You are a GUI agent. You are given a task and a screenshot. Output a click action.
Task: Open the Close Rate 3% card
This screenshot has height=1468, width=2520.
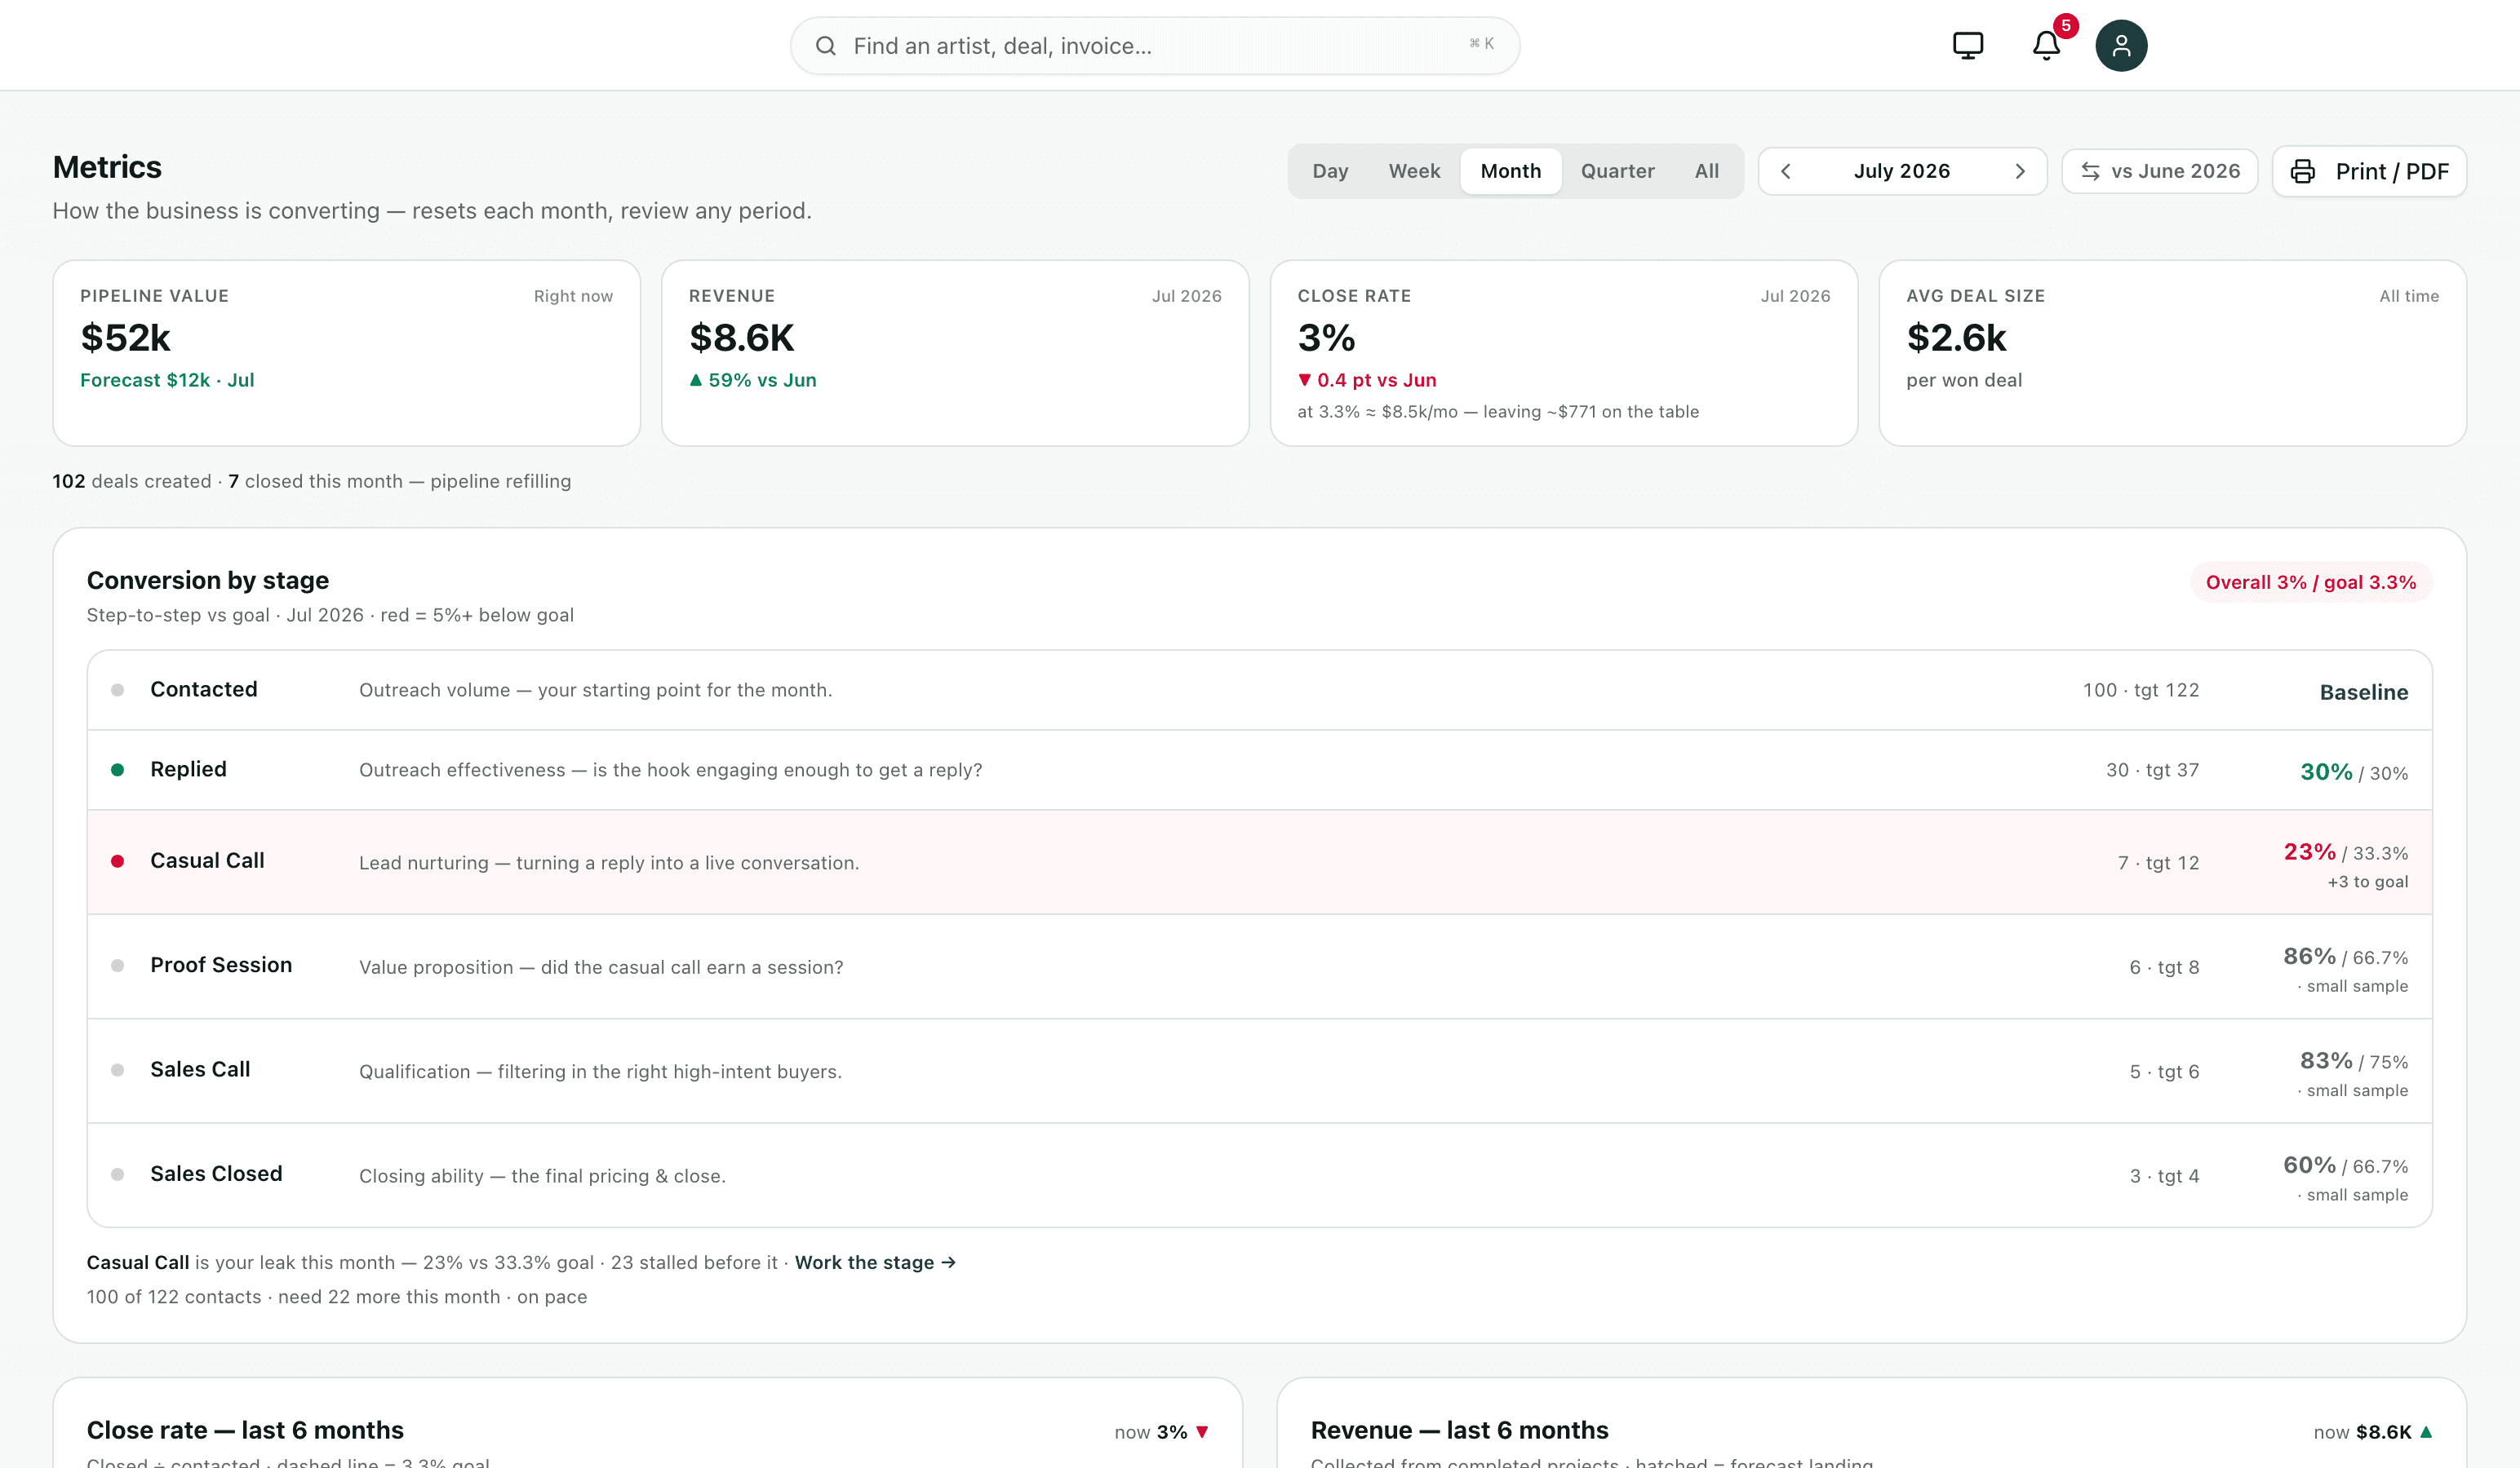[x=1564, y=353]
